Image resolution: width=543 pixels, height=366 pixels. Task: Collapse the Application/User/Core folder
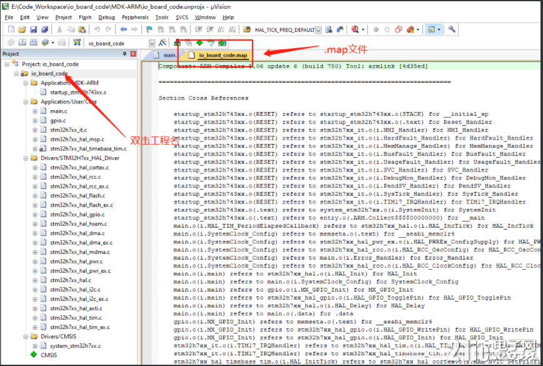coord(26,101)
